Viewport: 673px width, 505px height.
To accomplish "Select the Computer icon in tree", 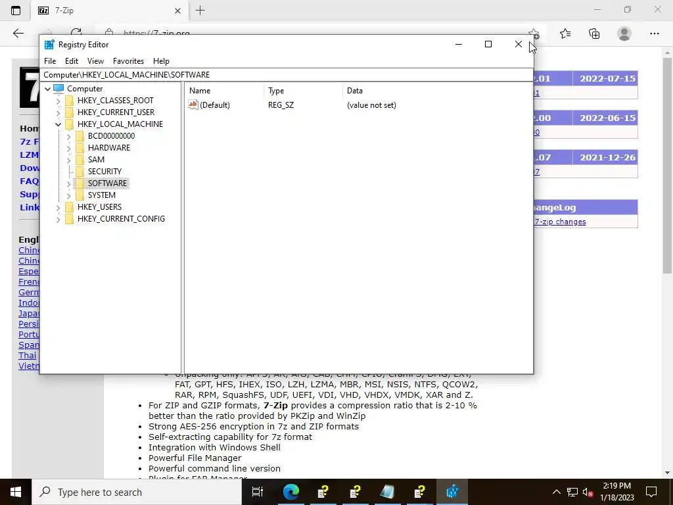I will [x=58, y=89].
